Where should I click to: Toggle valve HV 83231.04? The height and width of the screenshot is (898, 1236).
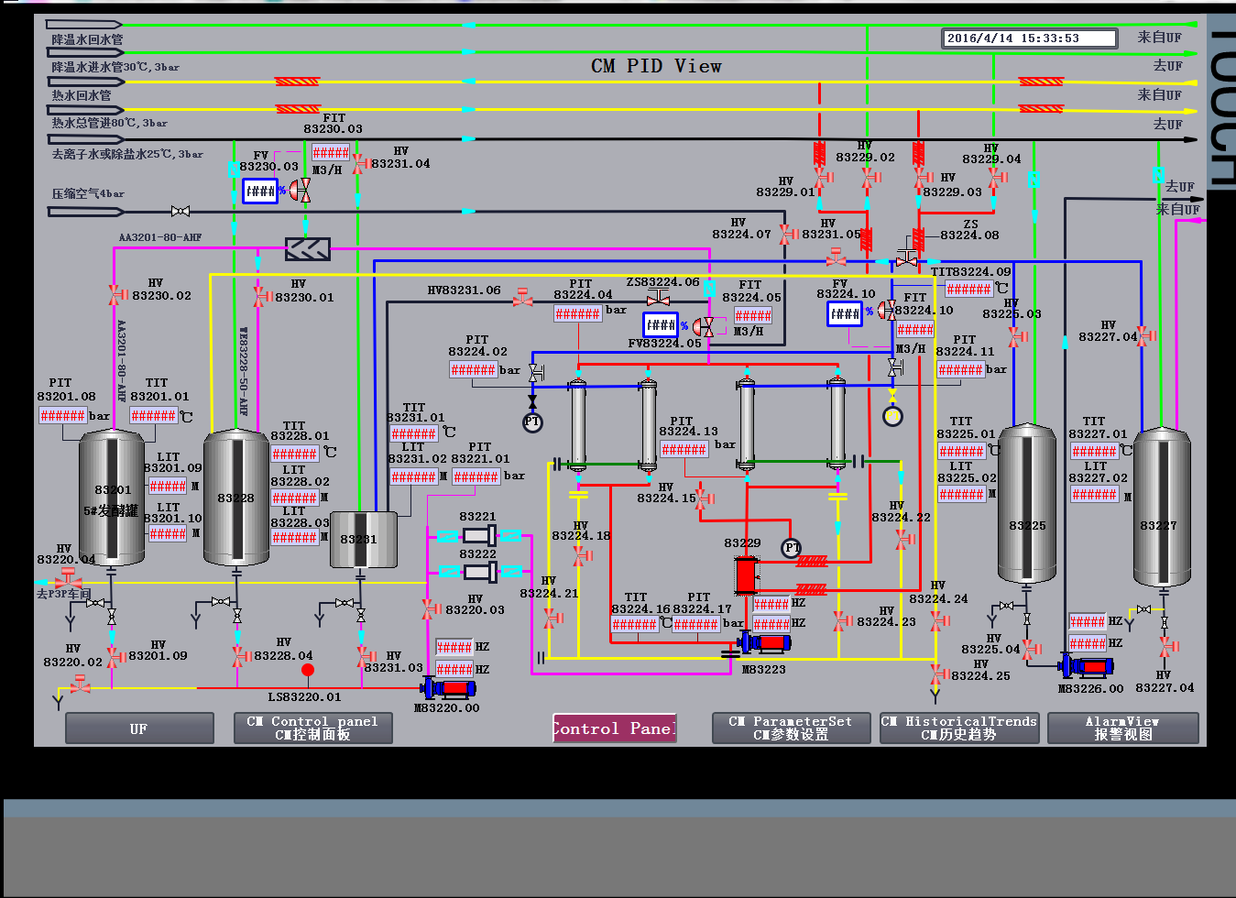(x=359, y=164)
